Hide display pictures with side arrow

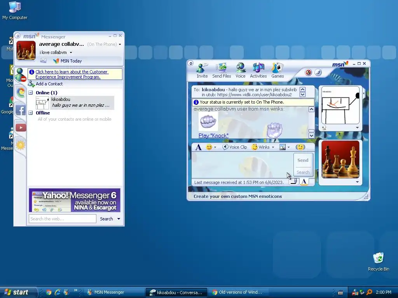364,93
